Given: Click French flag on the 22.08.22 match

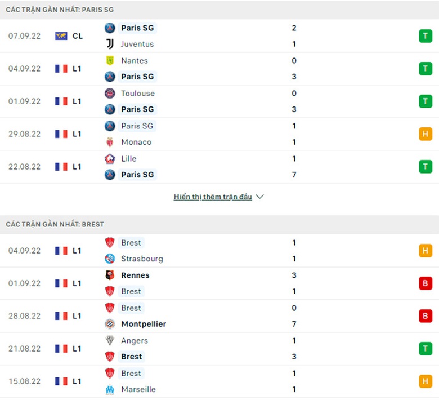Looking at the screenshot, I should tap(61, 167).
